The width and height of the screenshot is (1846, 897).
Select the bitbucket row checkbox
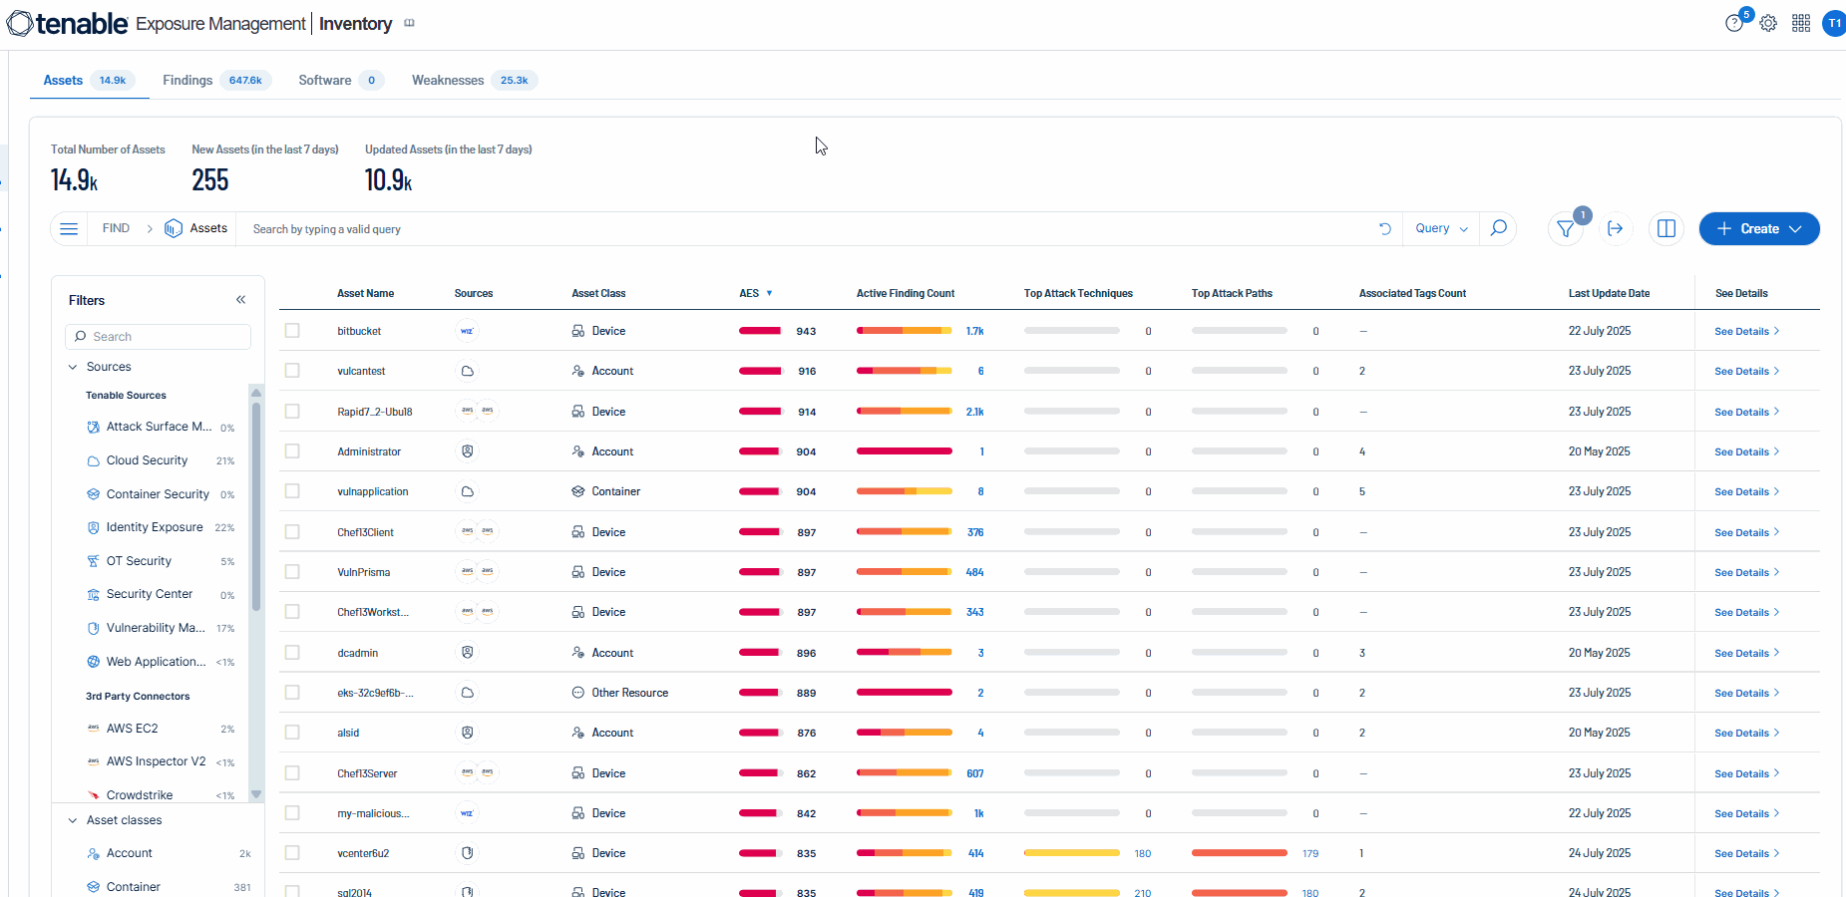click(292, 331)
